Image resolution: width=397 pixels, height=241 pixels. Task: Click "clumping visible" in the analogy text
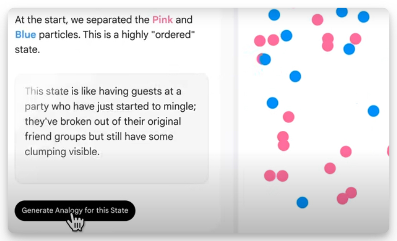pyautogui.click(x=62, y=152)
